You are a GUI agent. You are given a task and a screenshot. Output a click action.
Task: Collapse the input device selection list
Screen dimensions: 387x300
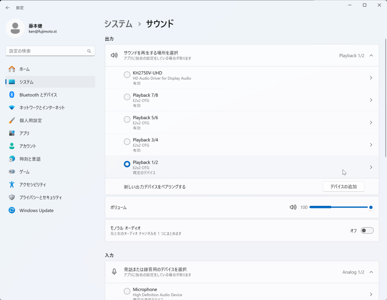371,272
